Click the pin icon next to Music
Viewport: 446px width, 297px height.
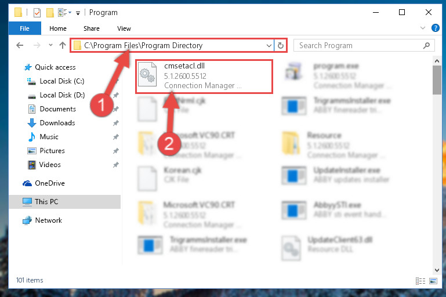(x=116, y=137)
